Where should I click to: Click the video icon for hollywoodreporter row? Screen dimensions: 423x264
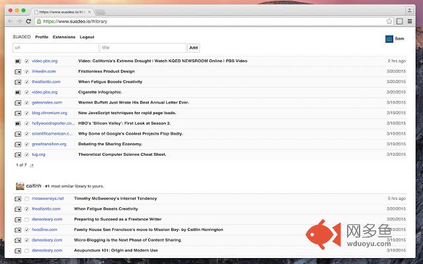(x=18, y=123)
